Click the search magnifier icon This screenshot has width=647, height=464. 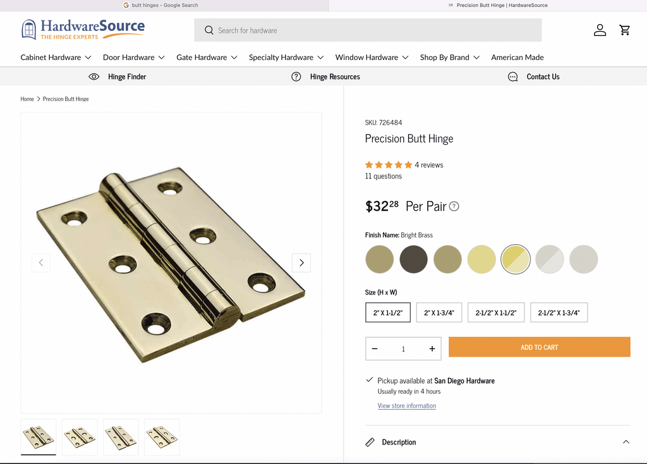click(x=209, y=30)
